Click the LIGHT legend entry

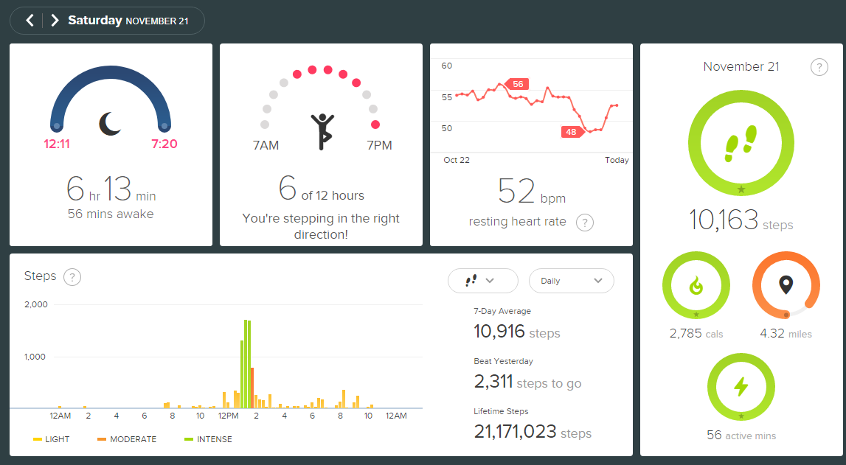tap(51, 439)
